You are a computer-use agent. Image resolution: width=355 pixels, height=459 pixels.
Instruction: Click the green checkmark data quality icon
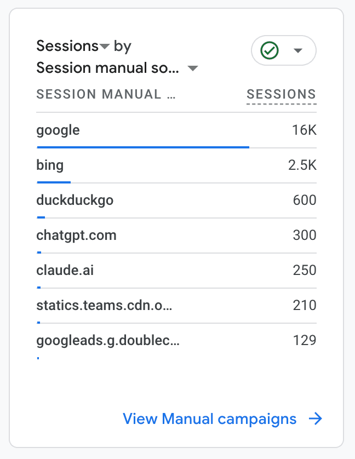(269, 50)
